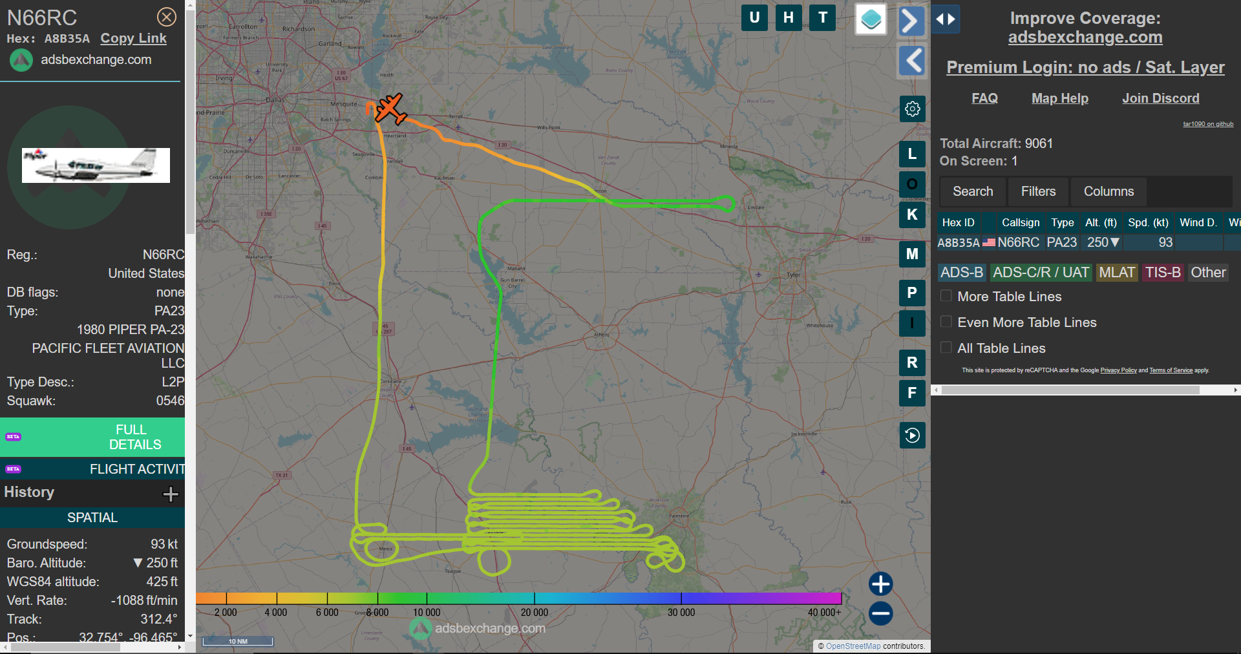
Task: Open FLIGHT ACTIVITY beta button
Action: pyautogui.click(x=92, y=469)
